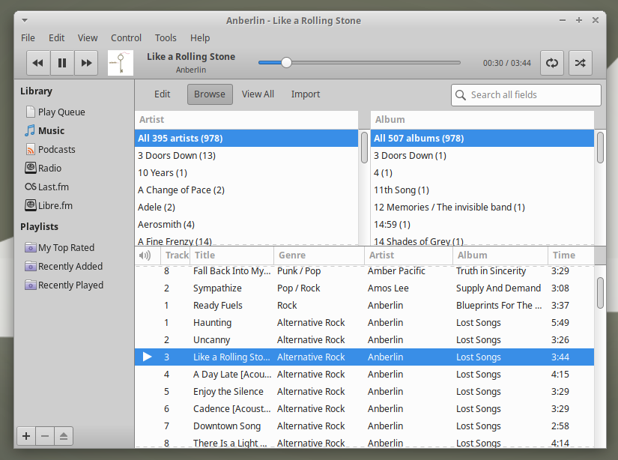Expand the View menu
This screenshot has width=618, height=460.
88,37
